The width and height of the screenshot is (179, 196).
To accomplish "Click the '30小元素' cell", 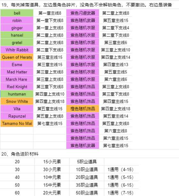I will click(x=52, y=169).
